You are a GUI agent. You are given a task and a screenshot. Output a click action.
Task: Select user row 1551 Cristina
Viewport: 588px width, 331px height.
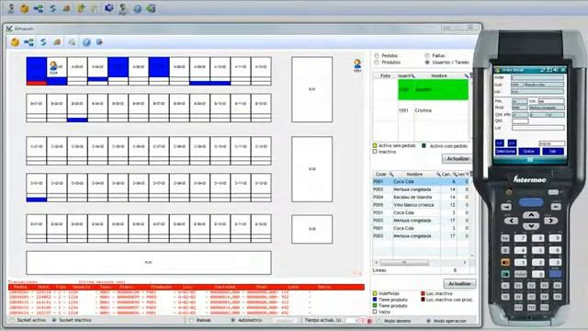[x=421, y=110]
